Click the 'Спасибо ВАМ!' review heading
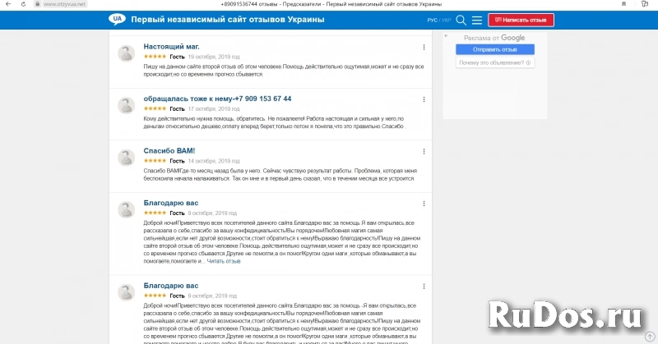658x344 pixels. [169, 151]
